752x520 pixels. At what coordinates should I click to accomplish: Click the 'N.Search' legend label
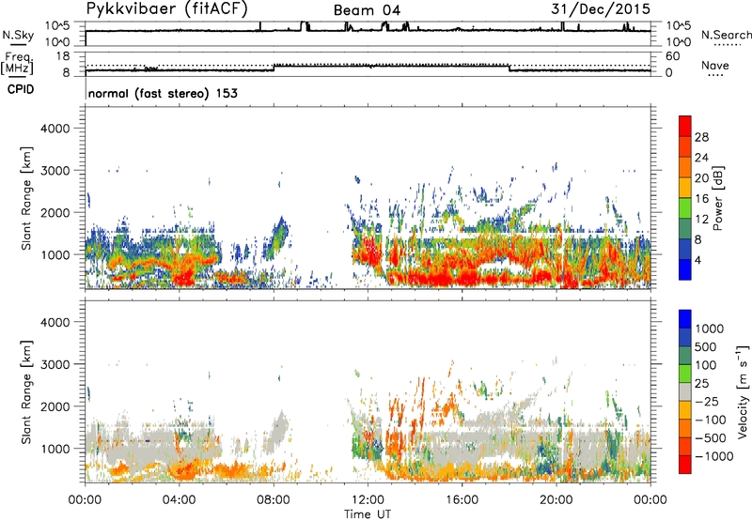[x=726, y=35]
